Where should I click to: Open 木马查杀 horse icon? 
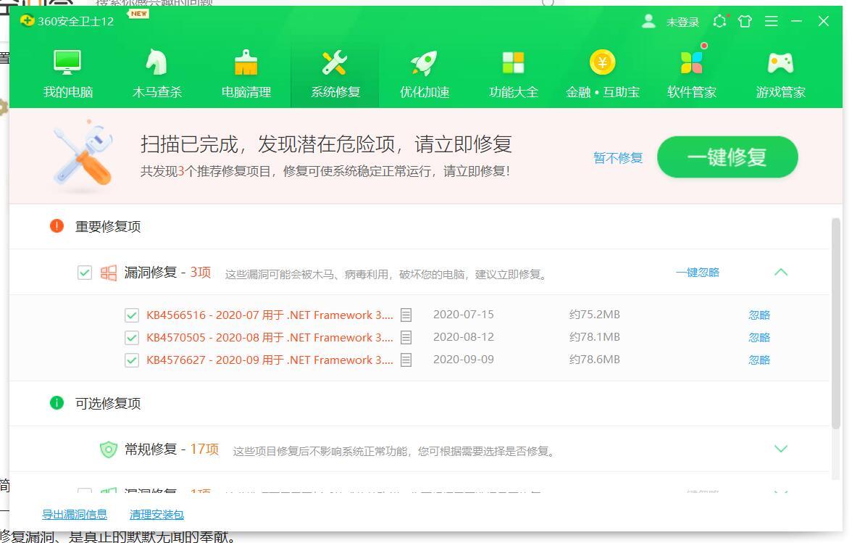coord(156,62)
